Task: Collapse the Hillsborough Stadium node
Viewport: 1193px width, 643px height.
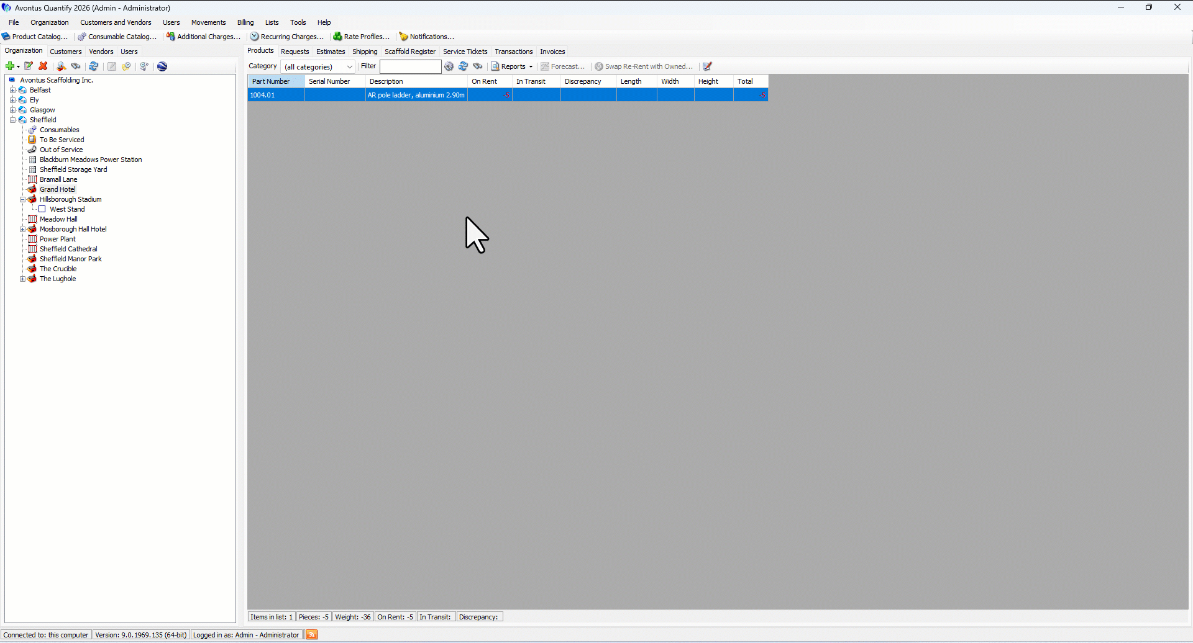Action: click(22, 199)
